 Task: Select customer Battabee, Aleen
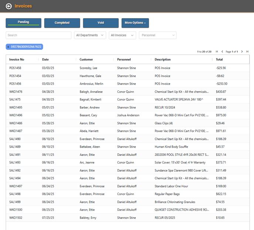pyautogui.click(x=90, y=147)
